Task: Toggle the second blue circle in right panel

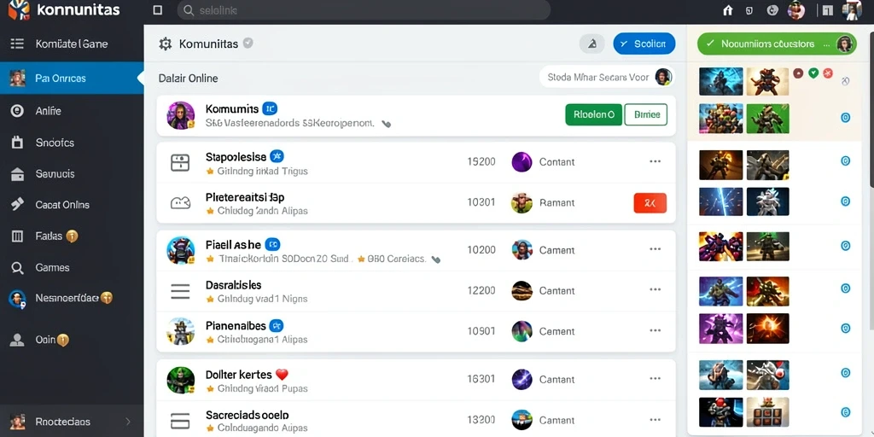Action: pos(846,161)
